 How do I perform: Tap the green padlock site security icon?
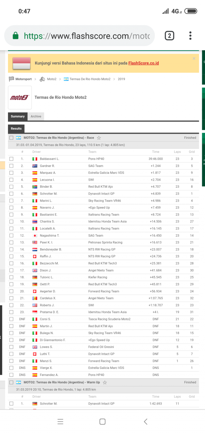click(x=16, y=36)
